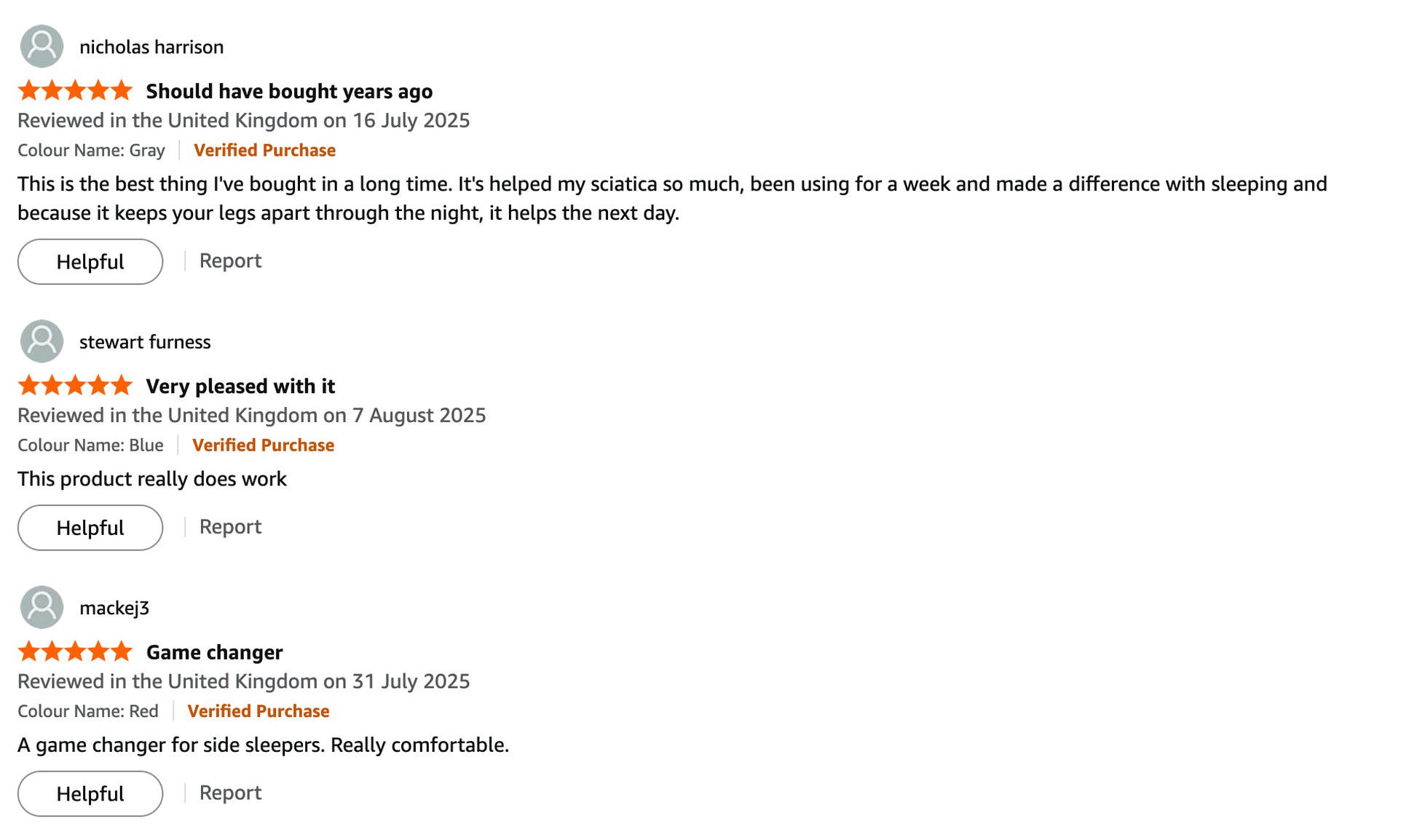Image resolution: width=1417 pixels, height=840 pixels.
Task: Mark nicholas harrison's review as Helpful
Action: point(90,261)
